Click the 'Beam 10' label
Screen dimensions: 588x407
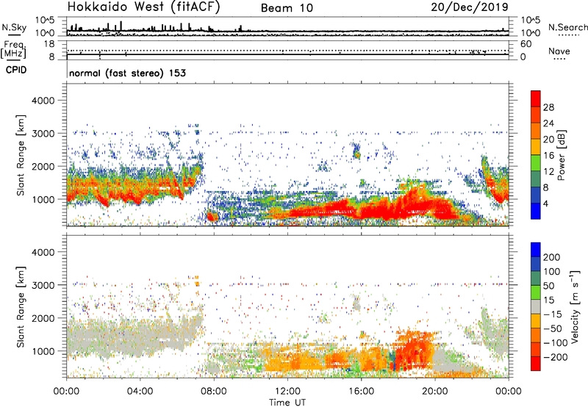tap(287, 8)
